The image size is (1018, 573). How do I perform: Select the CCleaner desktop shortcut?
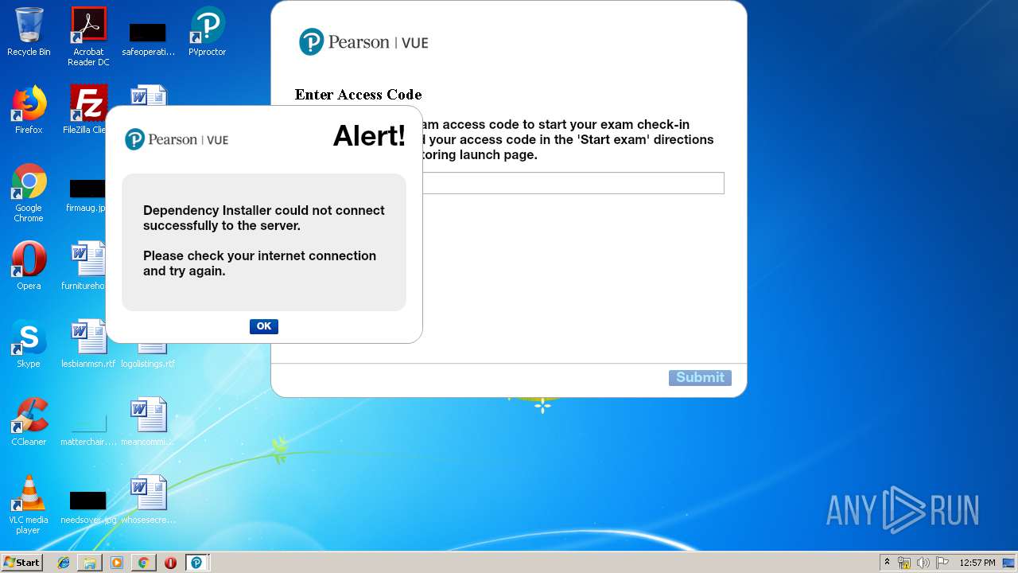29,422
